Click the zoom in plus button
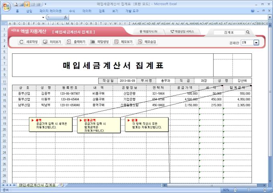Screen dimensions: 273x193 point(265,190)
